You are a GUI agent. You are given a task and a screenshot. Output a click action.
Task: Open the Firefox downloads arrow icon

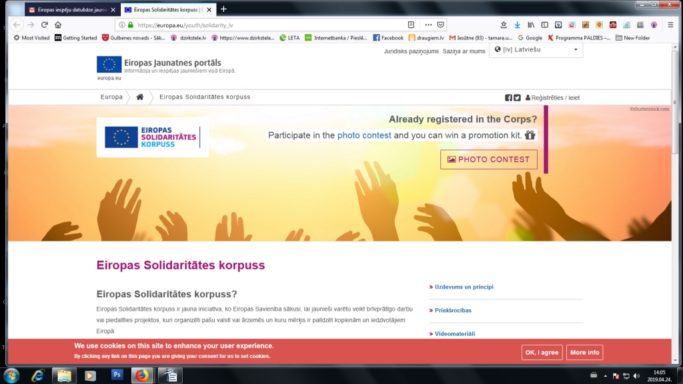coord(517,25)
